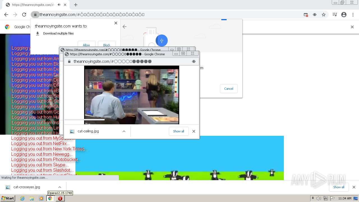Close the Google Chrome info bar
The image size is (359, 202).
click(x=352, y=27)
